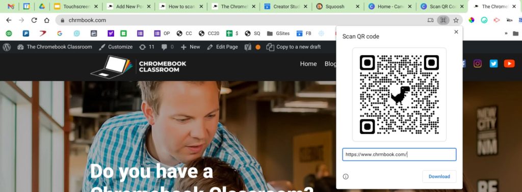This screenshot has width=522, height=192.
Task: Open the green circle Grammarly-style extension
Action: pyautogui.click(x=484, y=20)
